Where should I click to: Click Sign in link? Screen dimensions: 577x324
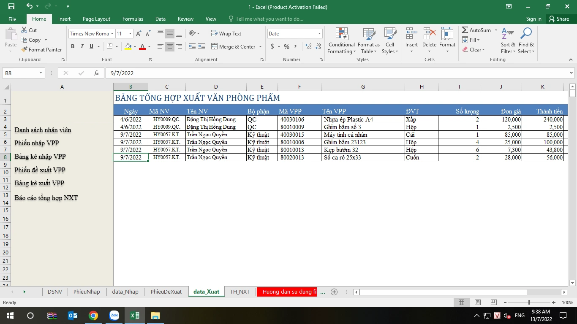[x=533, y=19]
